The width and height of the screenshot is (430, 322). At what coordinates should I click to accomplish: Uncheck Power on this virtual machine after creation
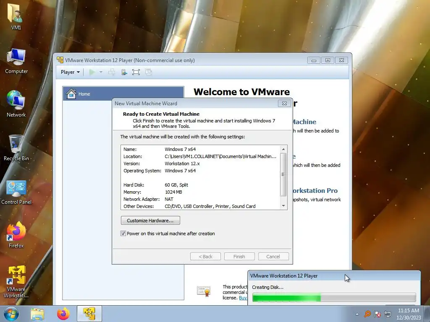point(123,233)
